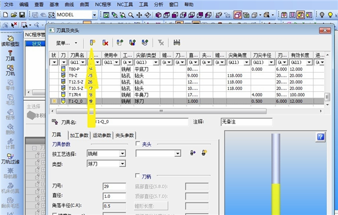The width and height of the screenshot is (338, 215).
Task: Switch to the 加工参数 tab
Action: 79,135
